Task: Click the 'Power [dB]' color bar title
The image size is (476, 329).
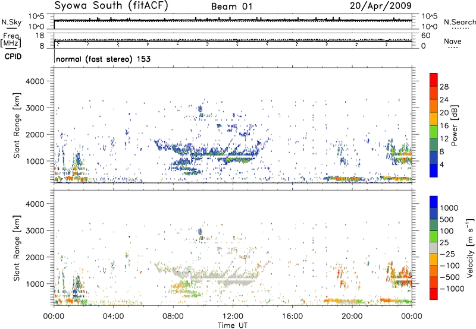Action: point(454,125)
